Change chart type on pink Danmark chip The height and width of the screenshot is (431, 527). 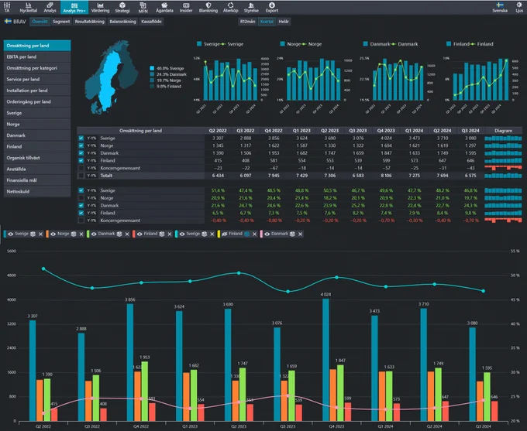point(292,234)
